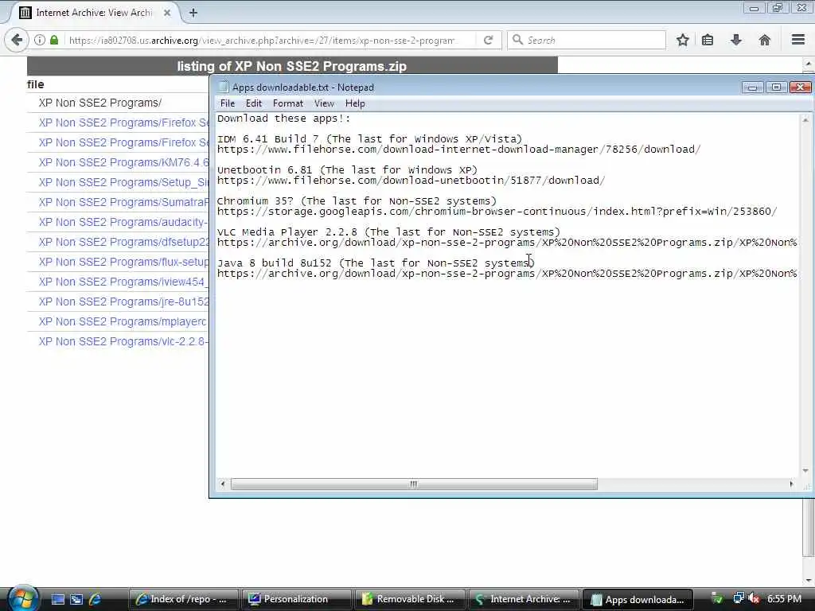The image size is (815, 611).
Task: Open Firefox downloads arrow icon
Action: (736, 40)
